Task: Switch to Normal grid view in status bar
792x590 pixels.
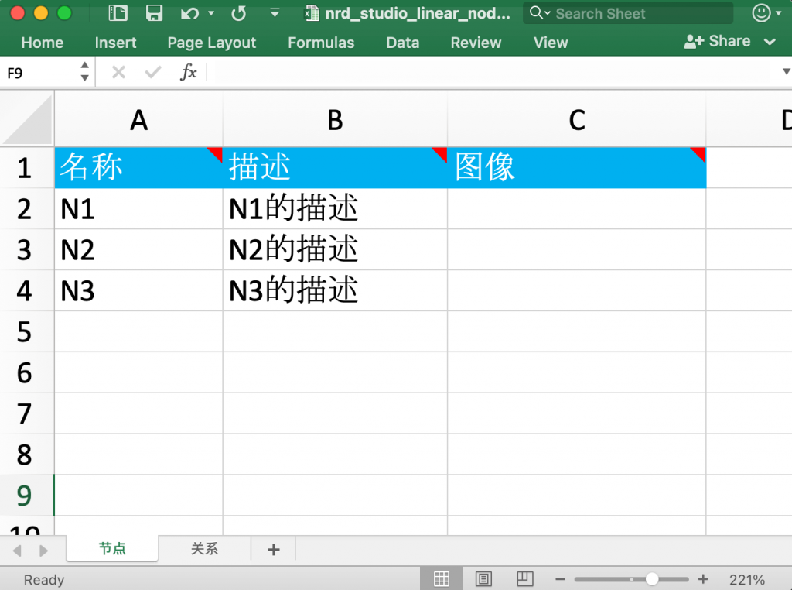Action: coord(442,579)
